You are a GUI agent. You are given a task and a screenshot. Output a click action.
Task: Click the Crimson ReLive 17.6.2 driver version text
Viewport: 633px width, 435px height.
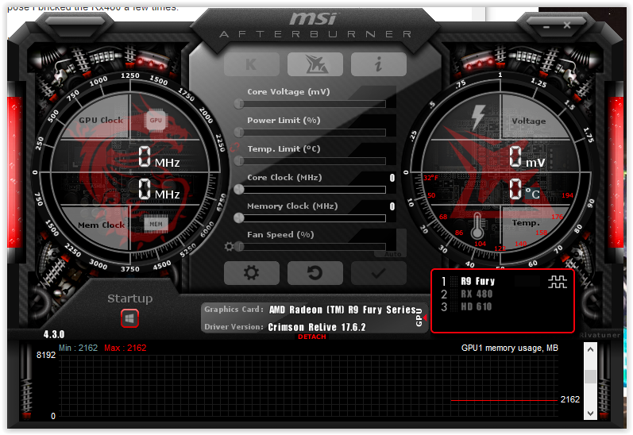[x=317, y=327]
